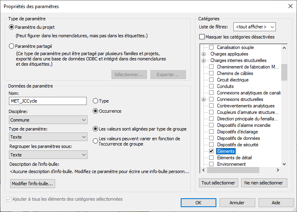Tick the Dispositifs d'éclairage checkbox

click(211, 132)
